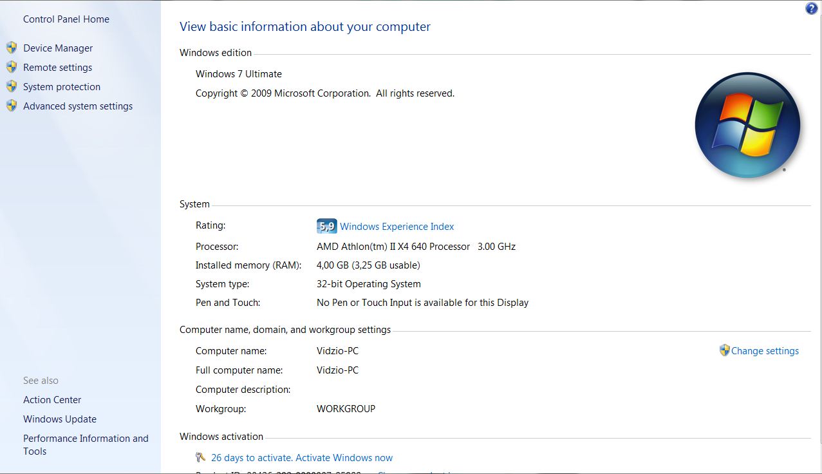This screenshot has height=474, width=822.
Task: Select the '32-bit Operating System' value
Action: pos(368,284)
